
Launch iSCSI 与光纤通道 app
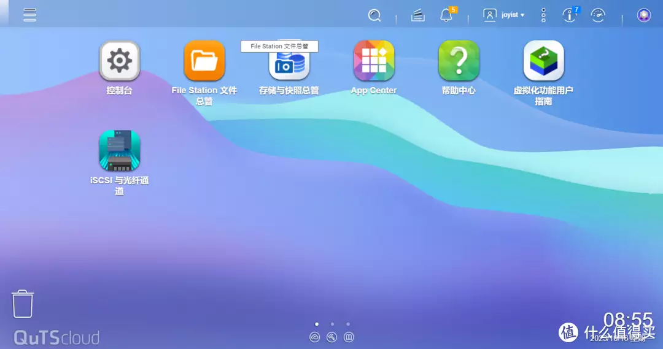pos(120,150)
